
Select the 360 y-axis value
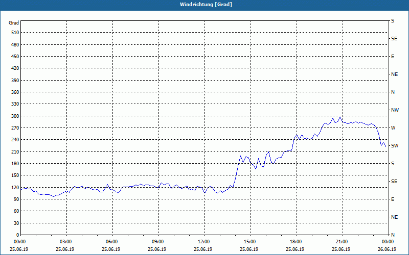tap(15, 92)
